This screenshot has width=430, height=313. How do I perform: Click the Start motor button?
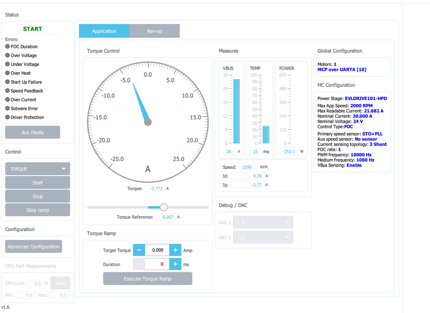37,182
